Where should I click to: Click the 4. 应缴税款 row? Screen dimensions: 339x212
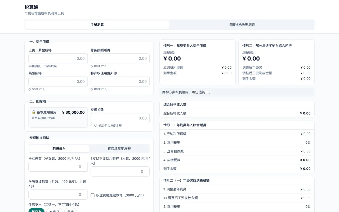pyautogui.click(x=237, y=160)
